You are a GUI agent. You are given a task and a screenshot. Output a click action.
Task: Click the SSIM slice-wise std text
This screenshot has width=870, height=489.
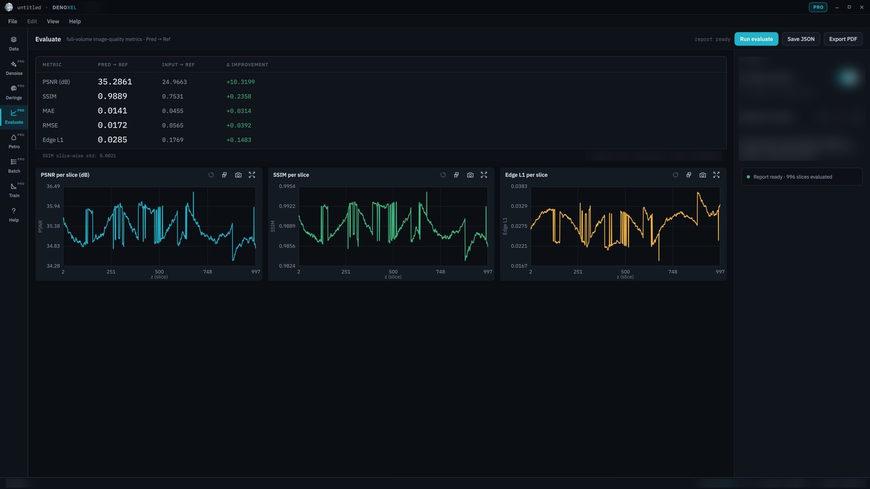click(x=79, y=156)
